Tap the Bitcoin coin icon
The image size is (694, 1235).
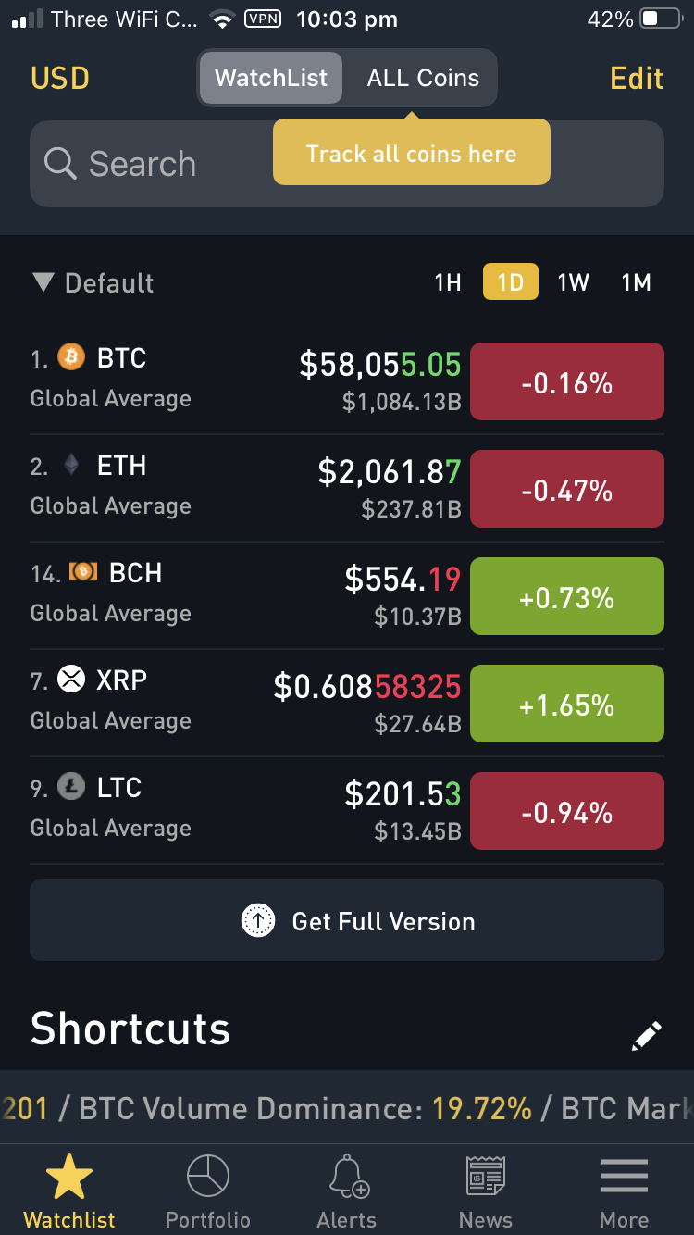(x=71, y=357)
